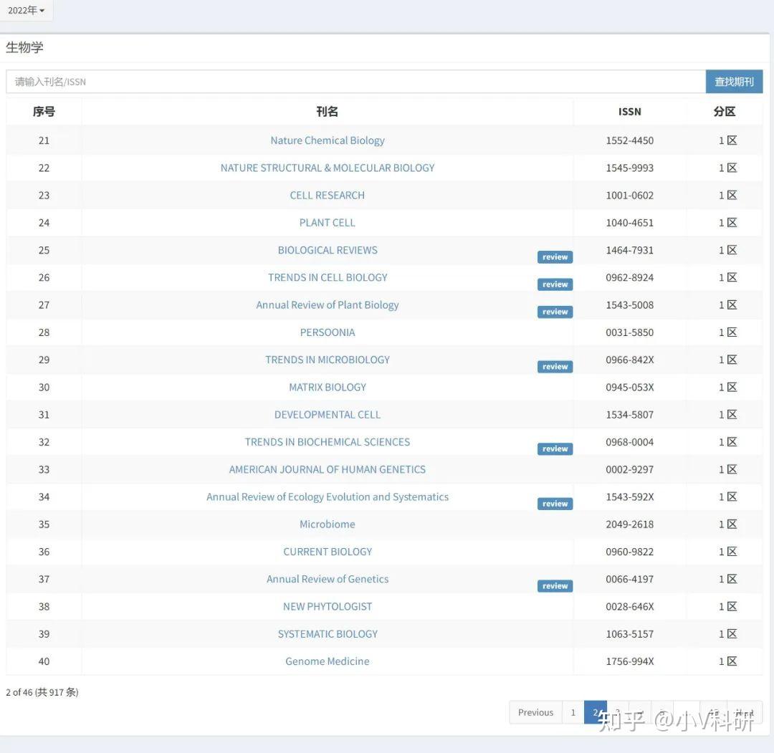Select ISSN 0966-842X cell
Screen dimensions: 774x753
630,360
